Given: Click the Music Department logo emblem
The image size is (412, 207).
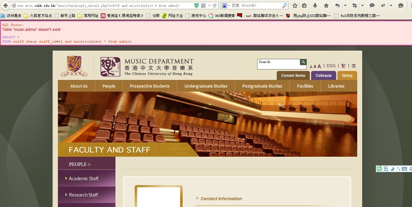Looking at the screenshot, I should coord(110,67).
